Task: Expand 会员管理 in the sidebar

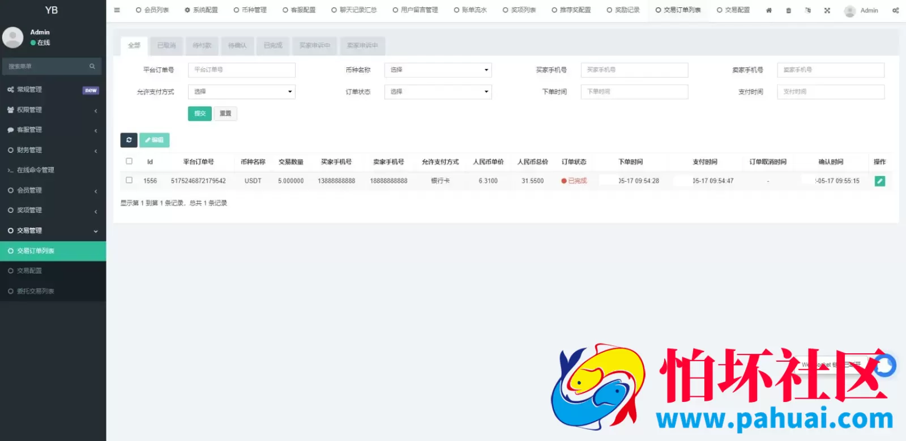Action: 53,190
